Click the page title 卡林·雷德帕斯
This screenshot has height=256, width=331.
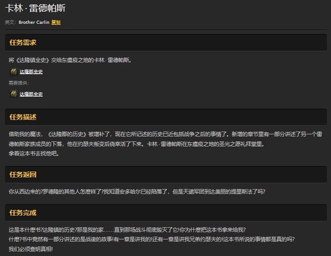click(35, 9)
